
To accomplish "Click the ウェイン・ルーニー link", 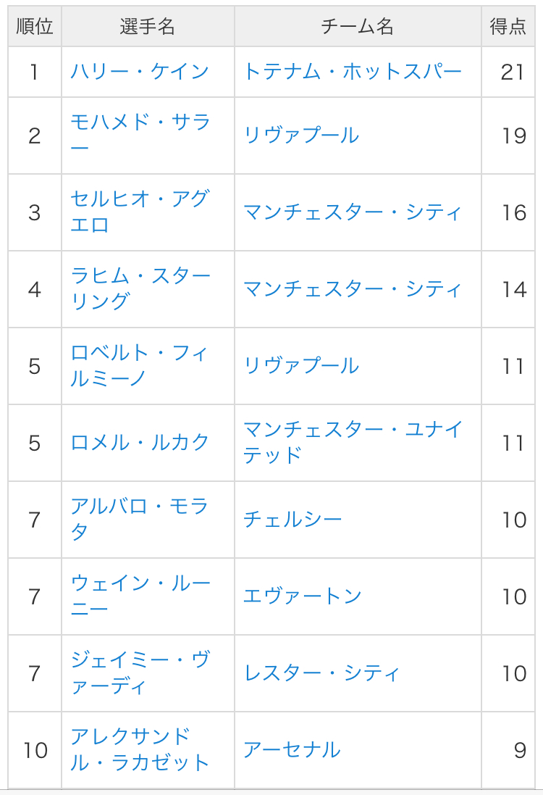I will pyautogui.click(x=140, y=583).
